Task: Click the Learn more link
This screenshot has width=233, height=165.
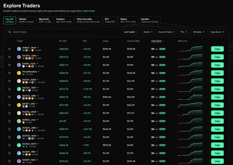Action: click(89, 11)
